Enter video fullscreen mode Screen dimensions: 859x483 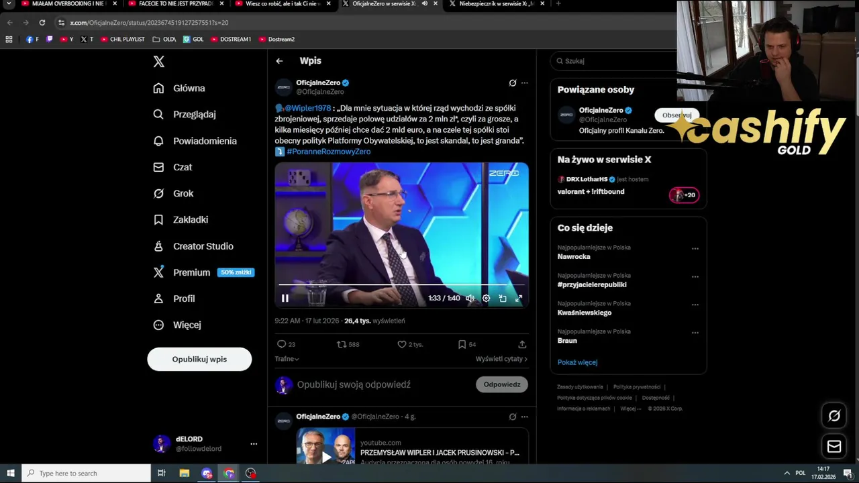(x=519, y=299)
